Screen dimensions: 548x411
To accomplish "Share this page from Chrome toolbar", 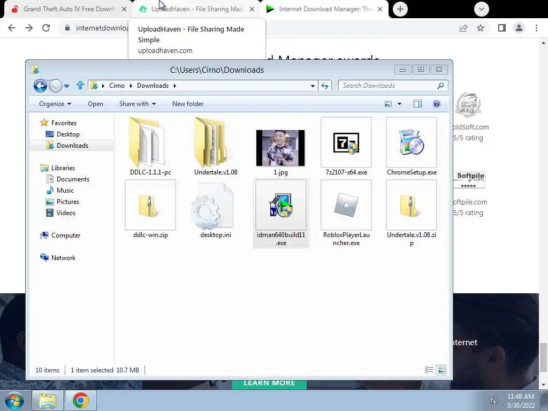I will tap(463, 28).
